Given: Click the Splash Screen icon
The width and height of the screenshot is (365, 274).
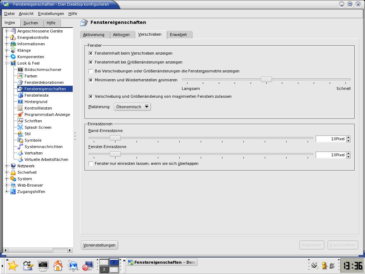Looking at the screenshot, I should pos(20,127).
